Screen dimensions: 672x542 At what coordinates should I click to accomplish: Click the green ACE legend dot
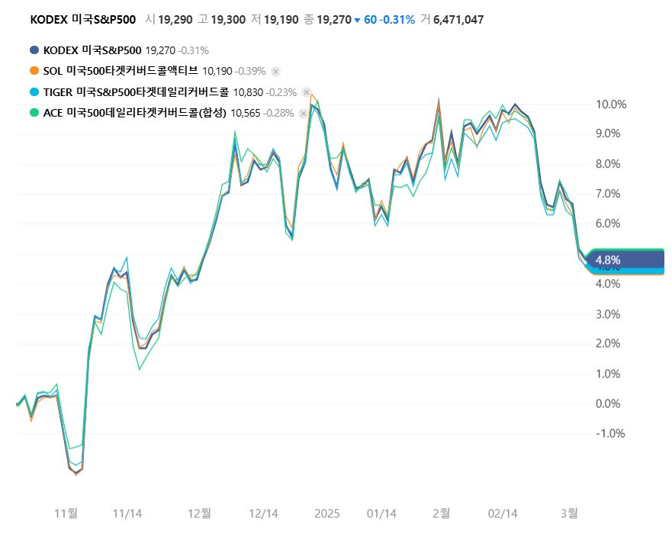[34, 113]
